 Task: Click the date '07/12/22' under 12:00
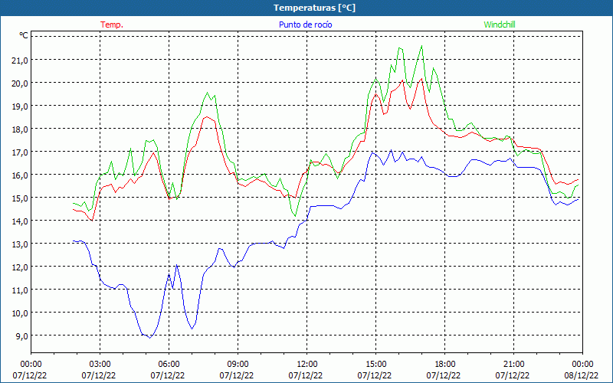(x=306, y=376)
